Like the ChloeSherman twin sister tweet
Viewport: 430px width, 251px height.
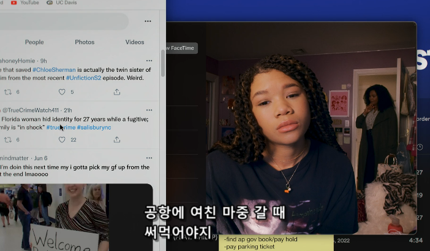coord(62,92)
